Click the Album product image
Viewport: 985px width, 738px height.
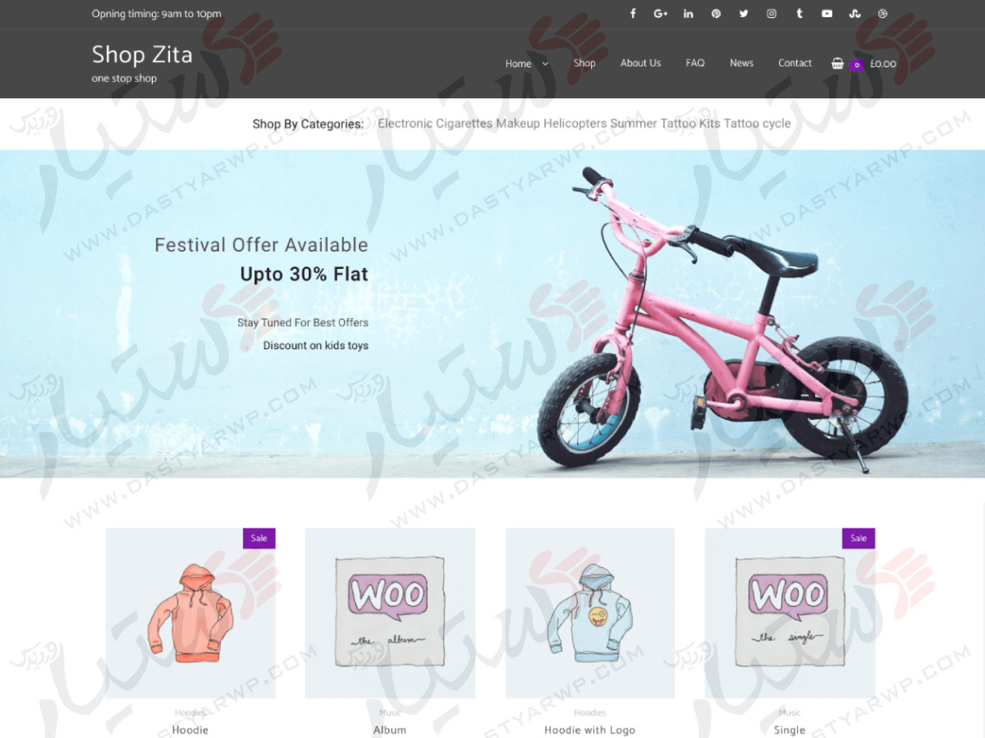tap(390, 613)
